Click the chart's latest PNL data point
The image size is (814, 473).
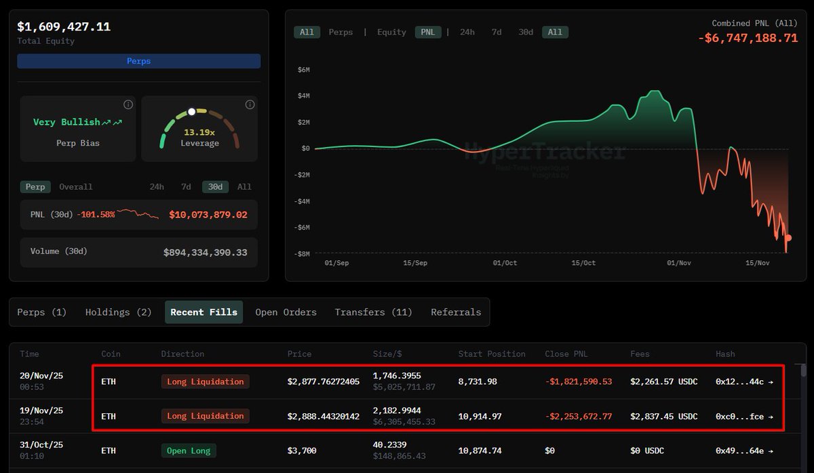788,238
